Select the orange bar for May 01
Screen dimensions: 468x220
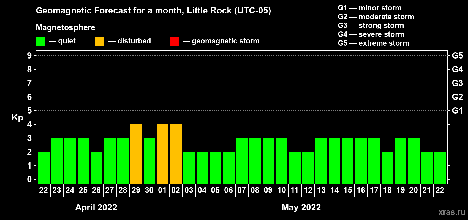pyautogui.click(x=162, y=154)
